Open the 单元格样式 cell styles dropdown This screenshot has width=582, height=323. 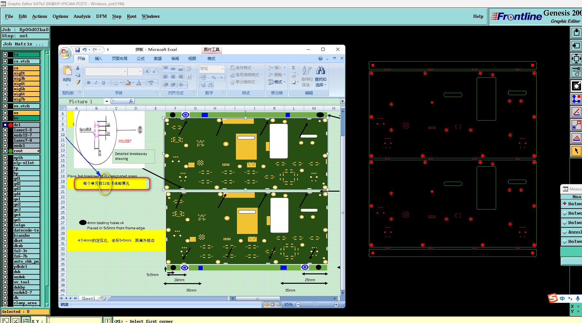pos(244,82)
